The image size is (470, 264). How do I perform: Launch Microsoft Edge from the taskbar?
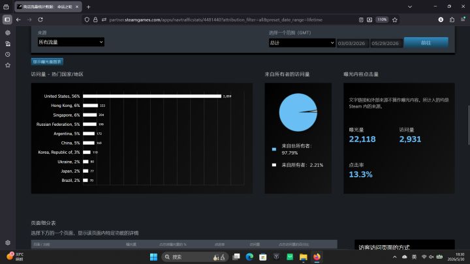249,257
